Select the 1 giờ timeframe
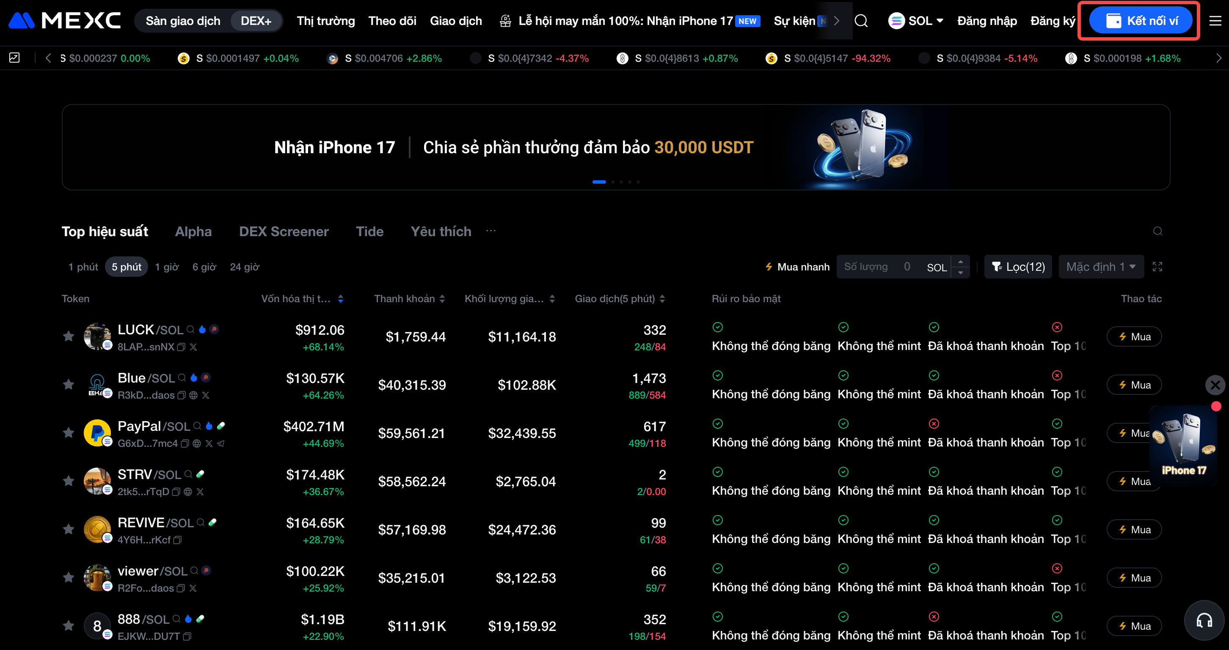The height and width of the screenshot is (650, 1229). coord(166,267)
